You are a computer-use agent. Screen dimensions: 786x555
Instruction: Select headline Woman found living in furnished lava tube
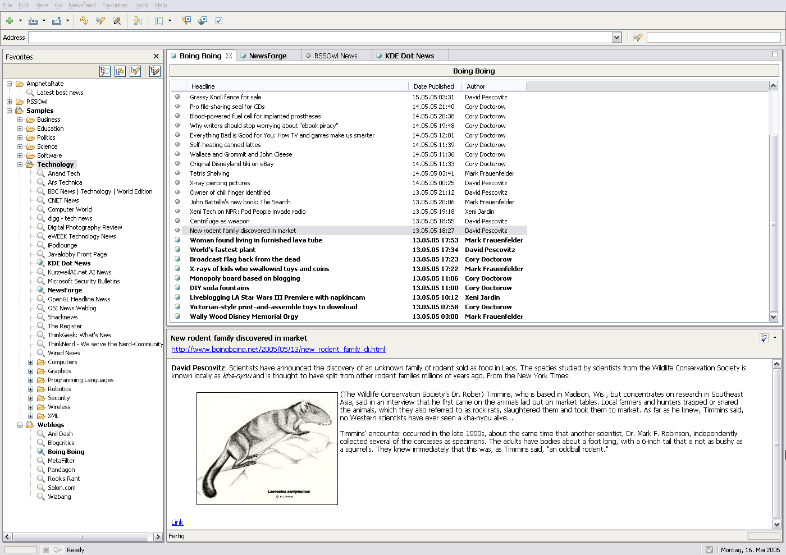(256, 240)
